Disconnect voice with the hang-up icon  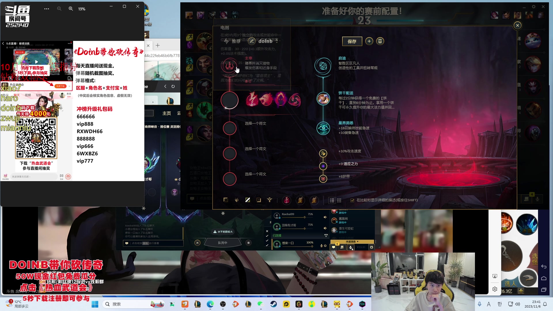pyautogui.click(x=326, y=236)
